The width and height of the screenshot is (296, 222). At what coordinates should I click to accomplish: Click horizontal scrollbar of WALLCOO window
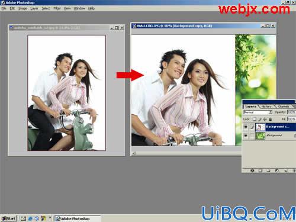point(188,153)
